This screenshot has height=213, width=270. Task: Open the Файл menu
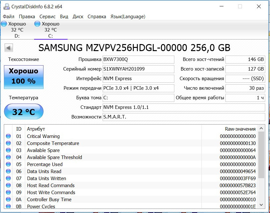click(9, 17)
